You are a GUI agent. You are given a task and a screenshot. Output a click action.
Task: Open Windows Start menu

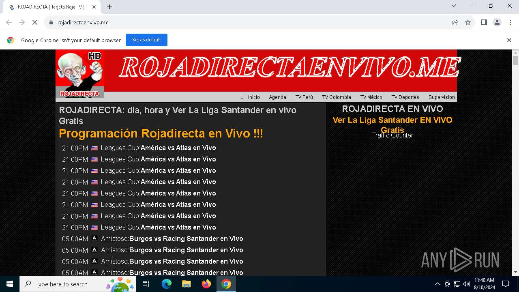pos(10,284)
